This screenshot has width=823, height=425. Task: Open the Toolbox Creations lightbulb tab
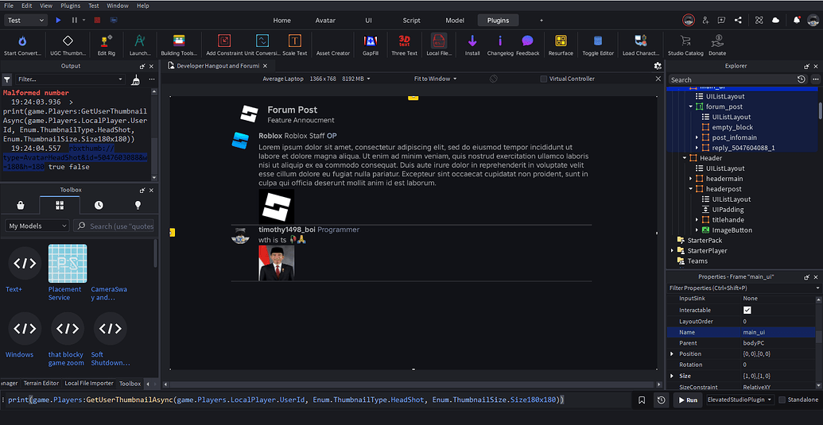pos(138,205)
